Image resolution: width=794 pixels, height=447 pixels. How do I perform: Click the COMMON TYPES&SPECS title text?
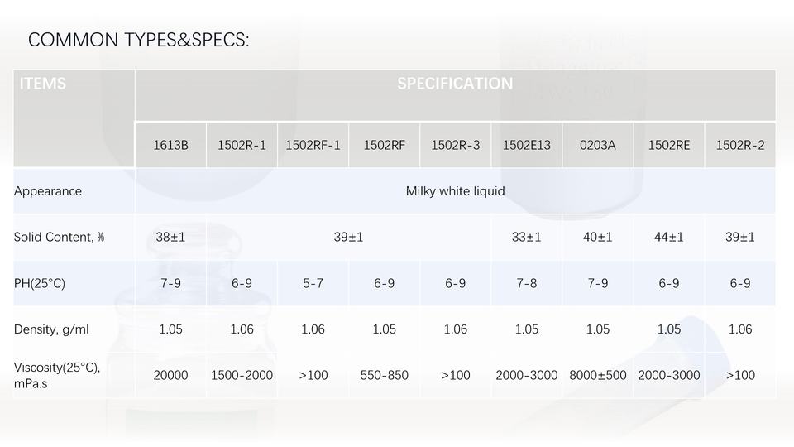point(138,40)
